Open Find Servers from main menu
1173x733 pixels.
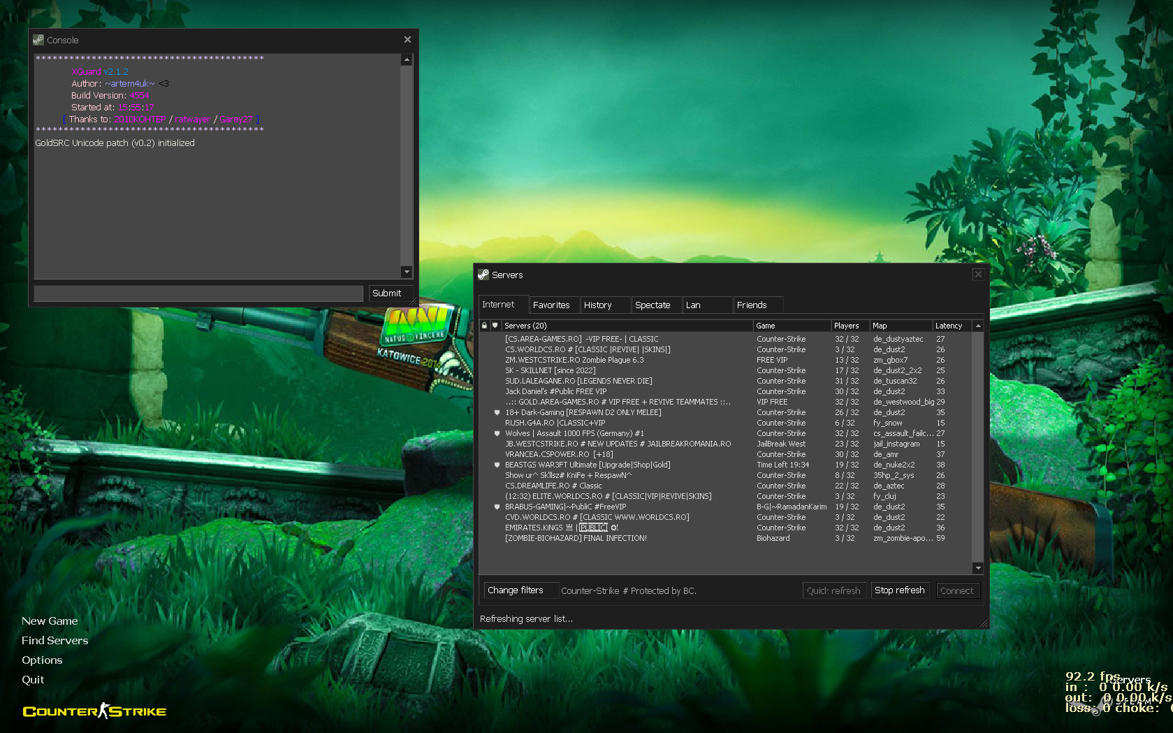click(55, 640)
